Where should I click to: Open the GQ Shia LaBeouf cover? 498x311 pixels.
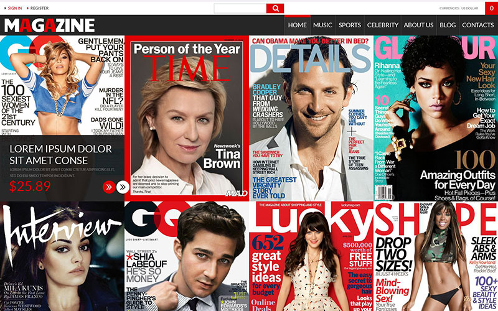[187, 256]
